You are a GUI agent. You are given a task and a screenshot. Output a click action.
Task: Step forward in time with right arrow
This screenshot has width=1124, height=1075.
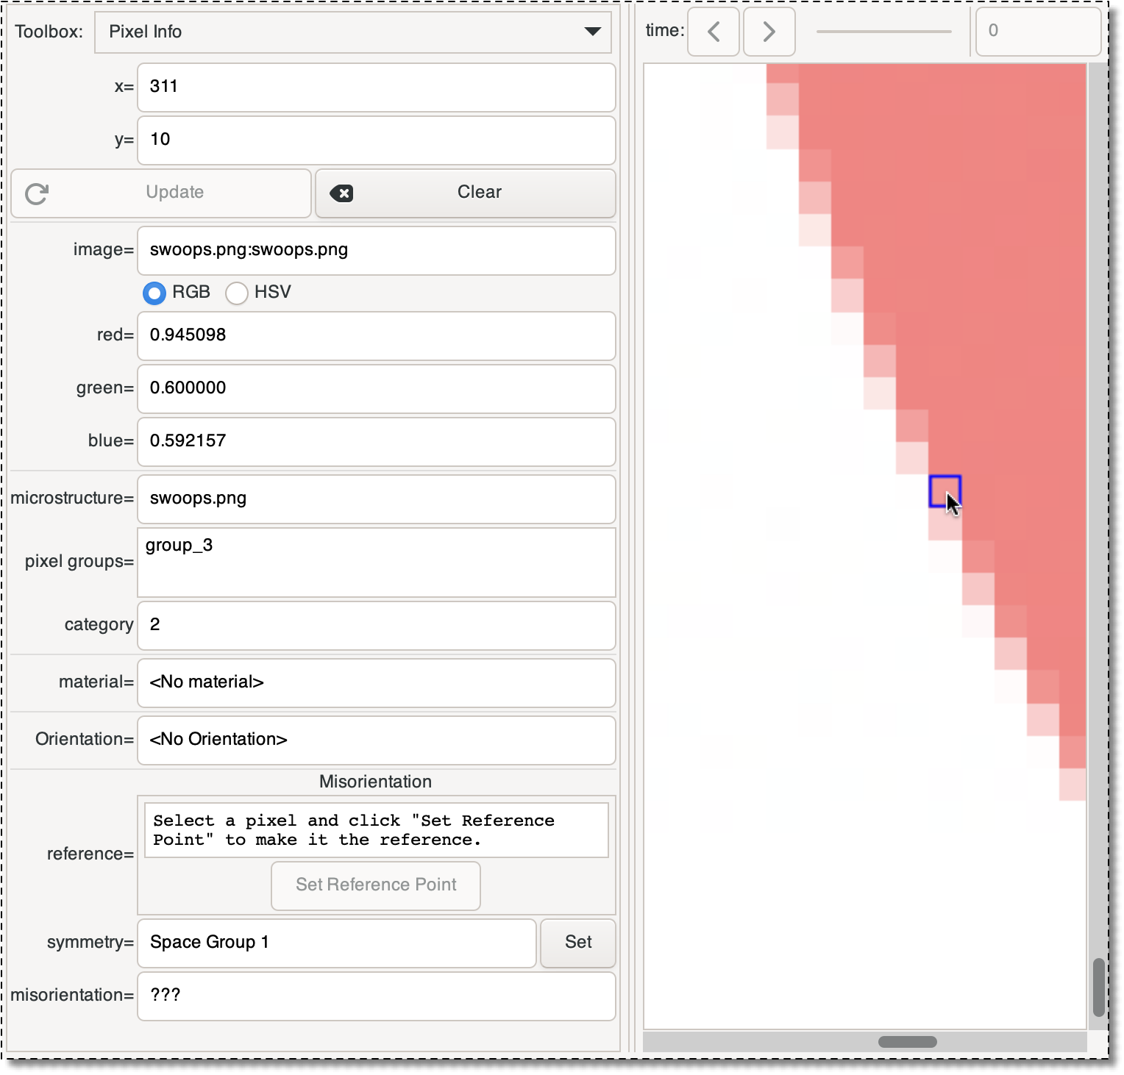[768, 32]
